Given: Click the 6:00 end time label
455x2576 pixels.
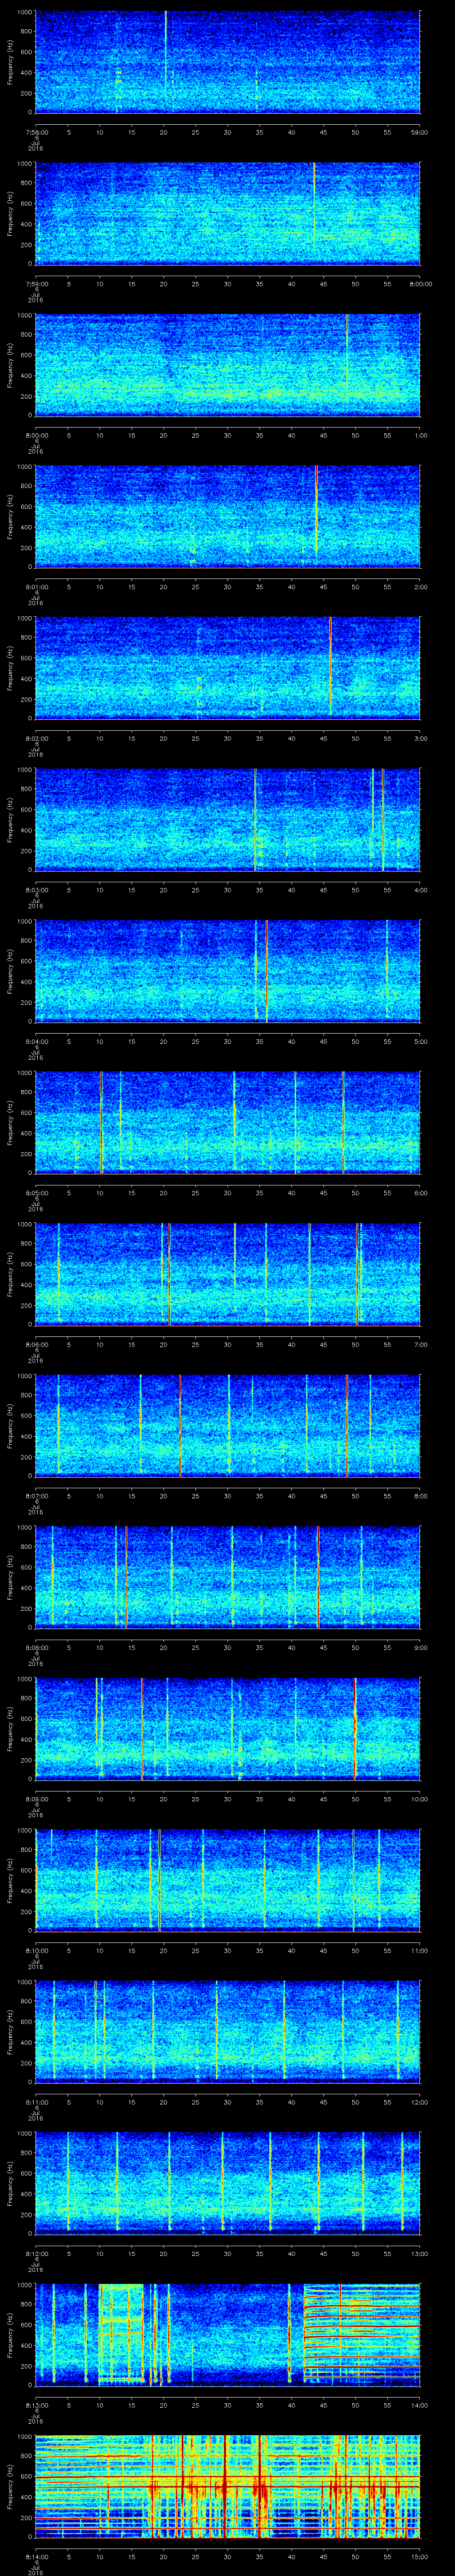Looking at the screenshot, I should point(420,1192).
